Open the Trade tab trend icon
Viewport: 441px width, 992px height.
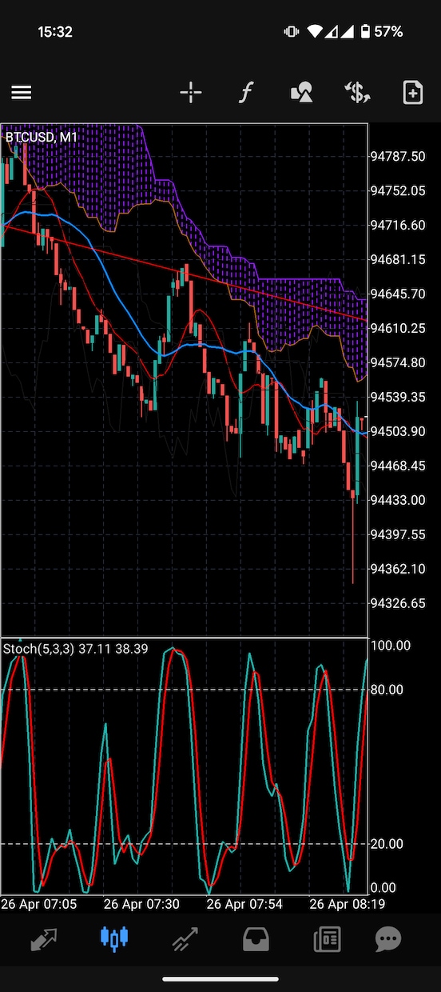[185, 938]
